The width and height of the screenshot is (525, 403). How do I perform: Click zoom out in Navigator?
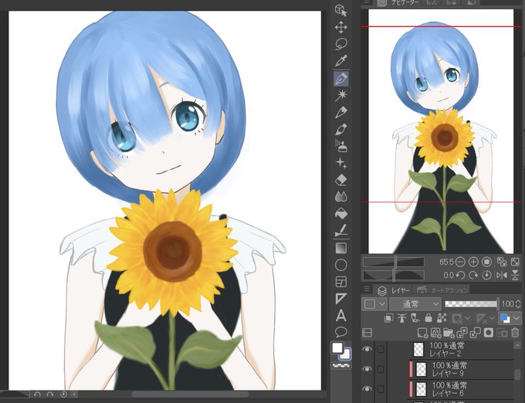[x=460, y=262]
